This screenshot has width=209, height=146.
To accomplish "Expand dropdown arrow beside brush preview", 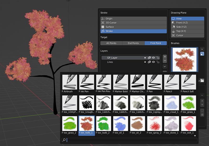I will (x=202, y=49).
